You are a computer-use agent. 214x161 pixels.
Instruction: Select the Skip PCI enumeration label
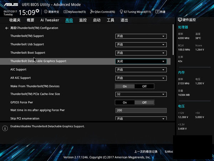pyautogui.click(x=25, y=118)
